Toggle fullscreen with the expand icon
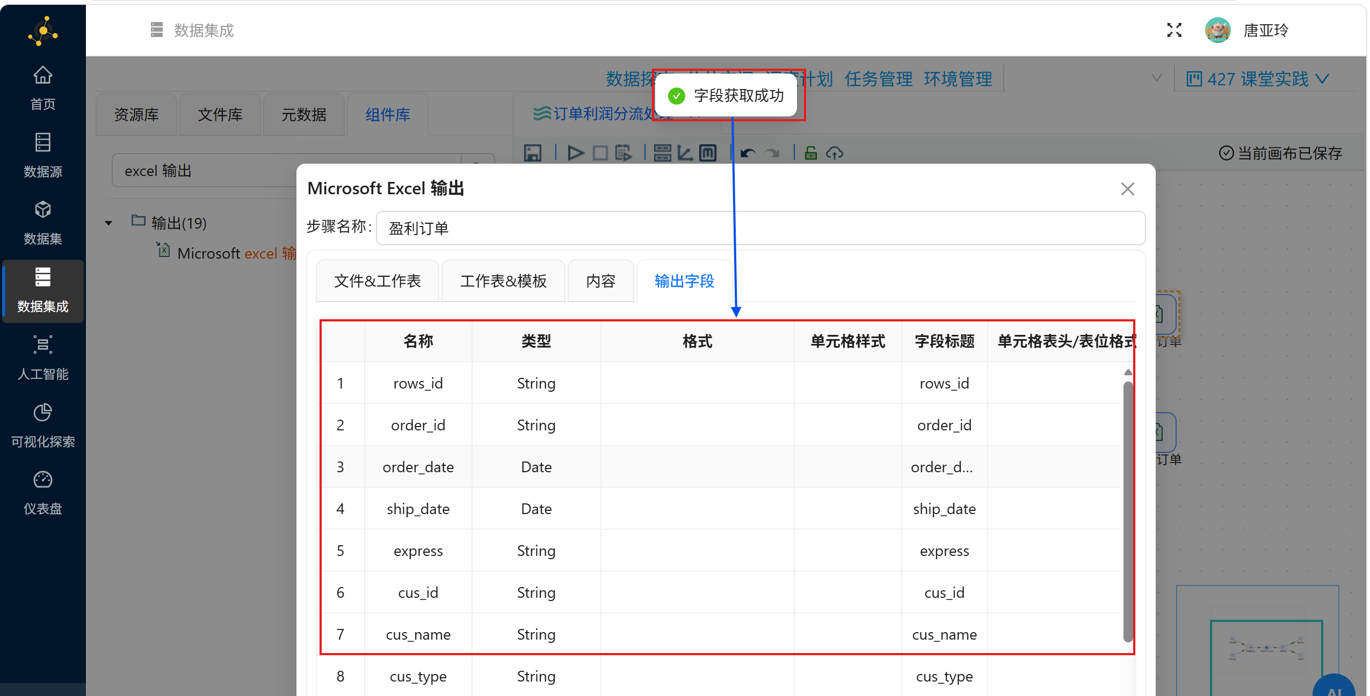Screen dimensions: 1370x696 pos(1174,31)
